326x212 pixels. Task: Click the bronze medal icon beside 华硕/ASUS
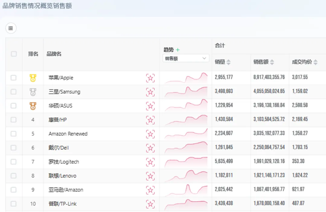[x=33, y=106]
